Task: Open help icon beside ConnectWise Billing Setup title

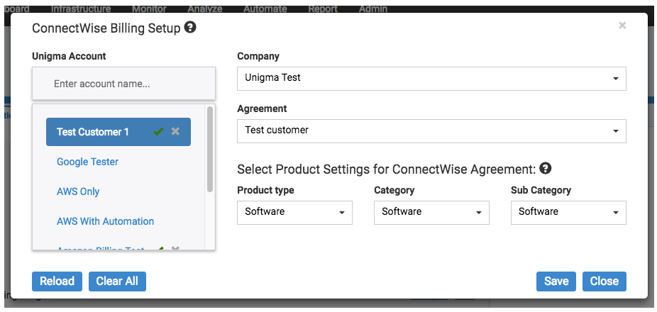Action: click(190, 28)
